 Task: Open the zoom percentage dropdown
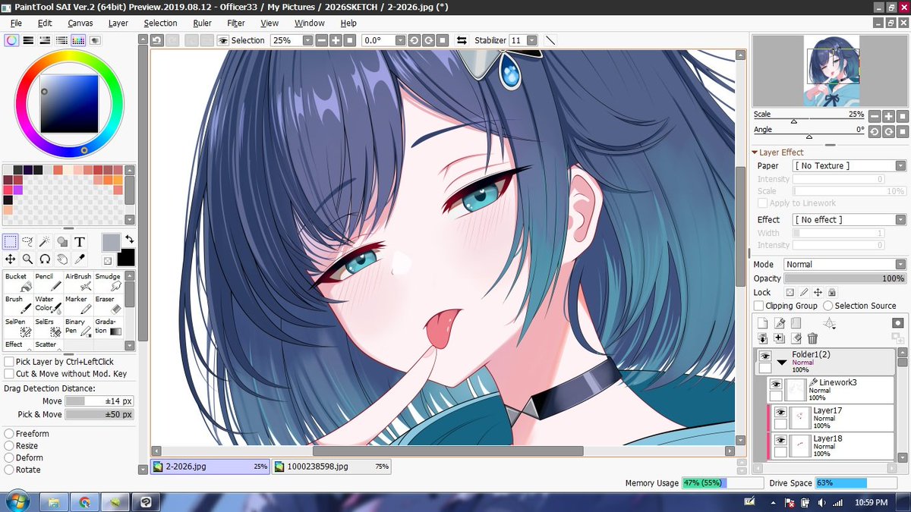pyautogui.click(x=307, y=40)
